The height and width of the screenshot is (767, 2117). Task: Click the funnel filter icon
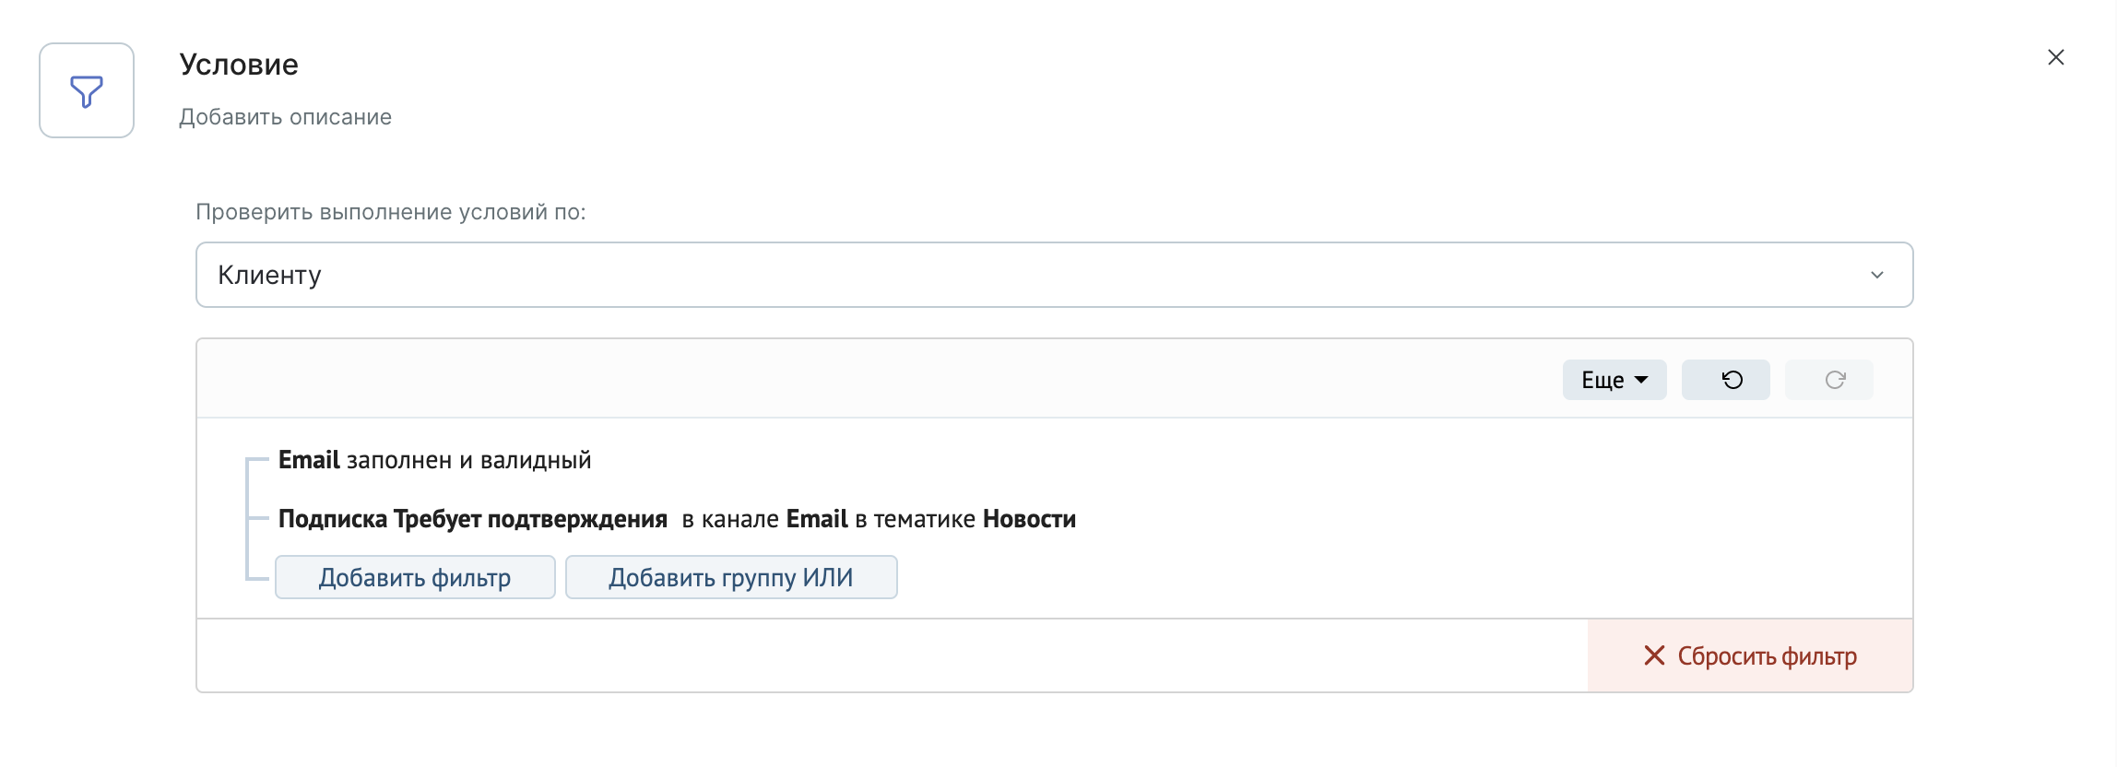pos(87,90)
